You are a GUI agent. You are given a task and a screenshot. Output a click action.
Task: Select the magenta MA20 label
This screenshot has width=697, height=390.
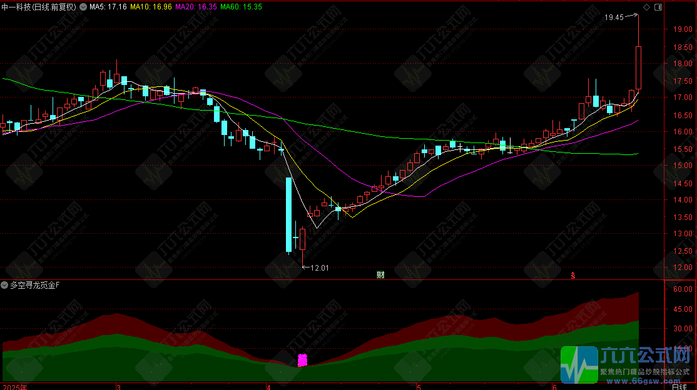[196, 7]
